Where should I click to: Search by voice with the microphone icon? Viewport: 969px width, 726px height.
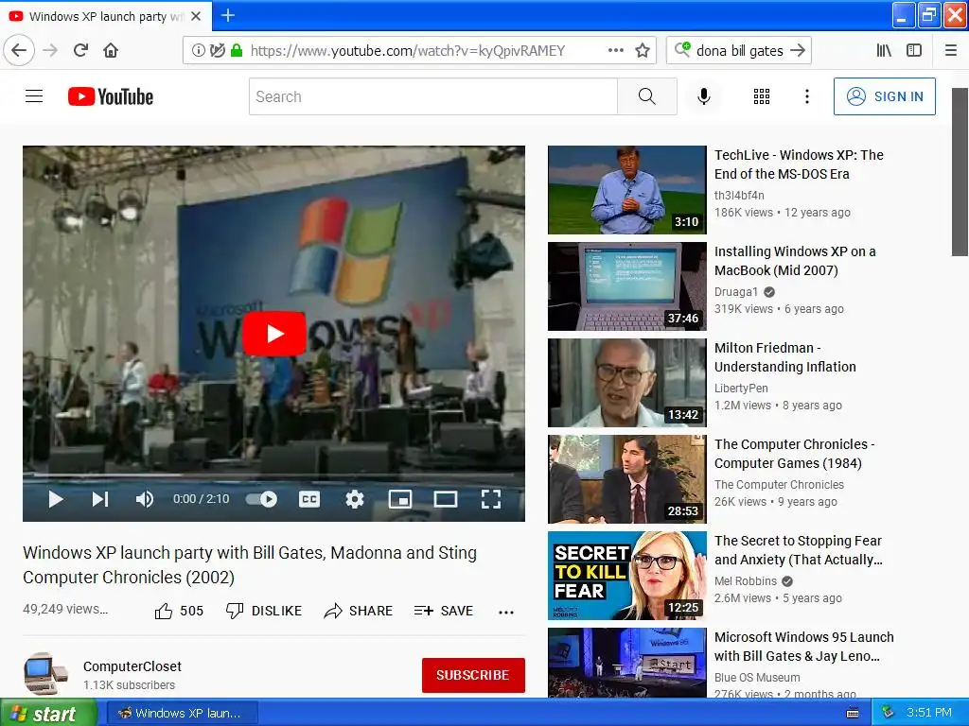703,96
